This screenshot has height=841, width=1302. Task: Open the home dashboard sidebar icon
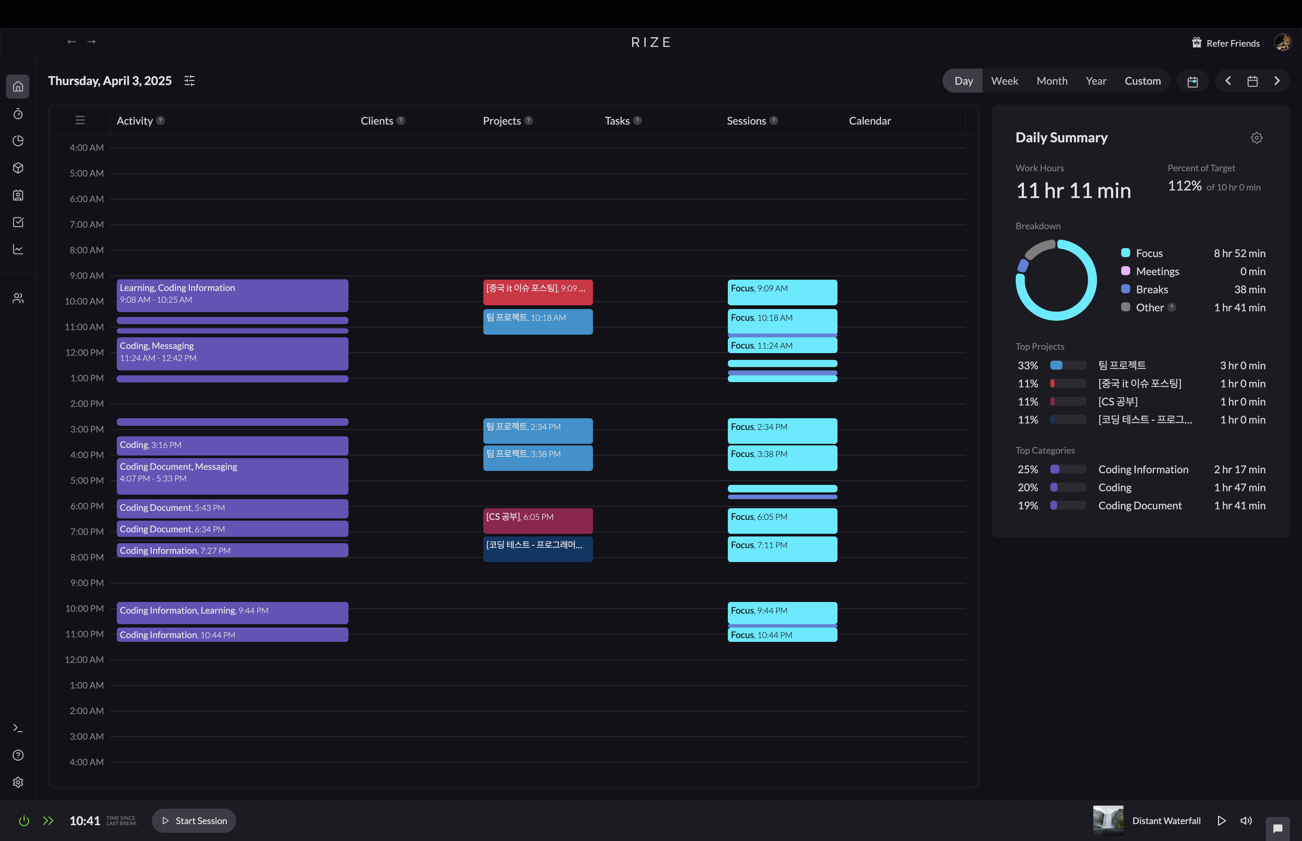[x=18, y=86]
